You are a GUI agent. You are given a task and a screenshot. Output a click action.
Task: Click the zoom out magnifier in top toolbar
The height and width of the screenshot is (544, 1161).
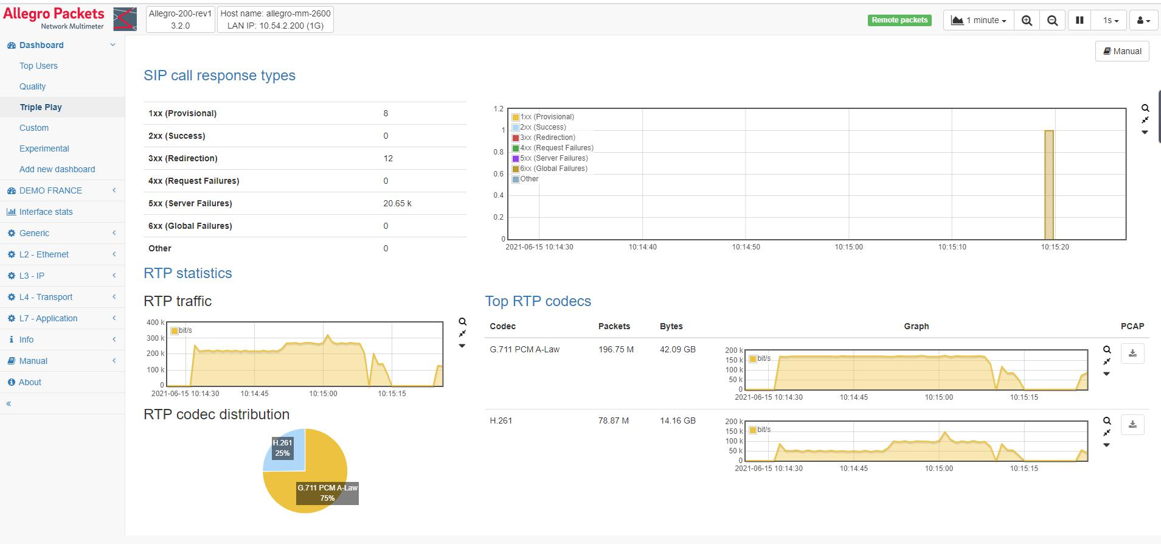1052,20
